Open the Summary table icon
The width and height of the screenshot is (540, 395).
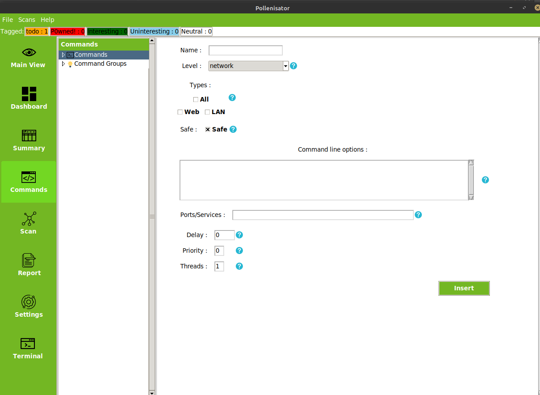click(x=29, y=136)
